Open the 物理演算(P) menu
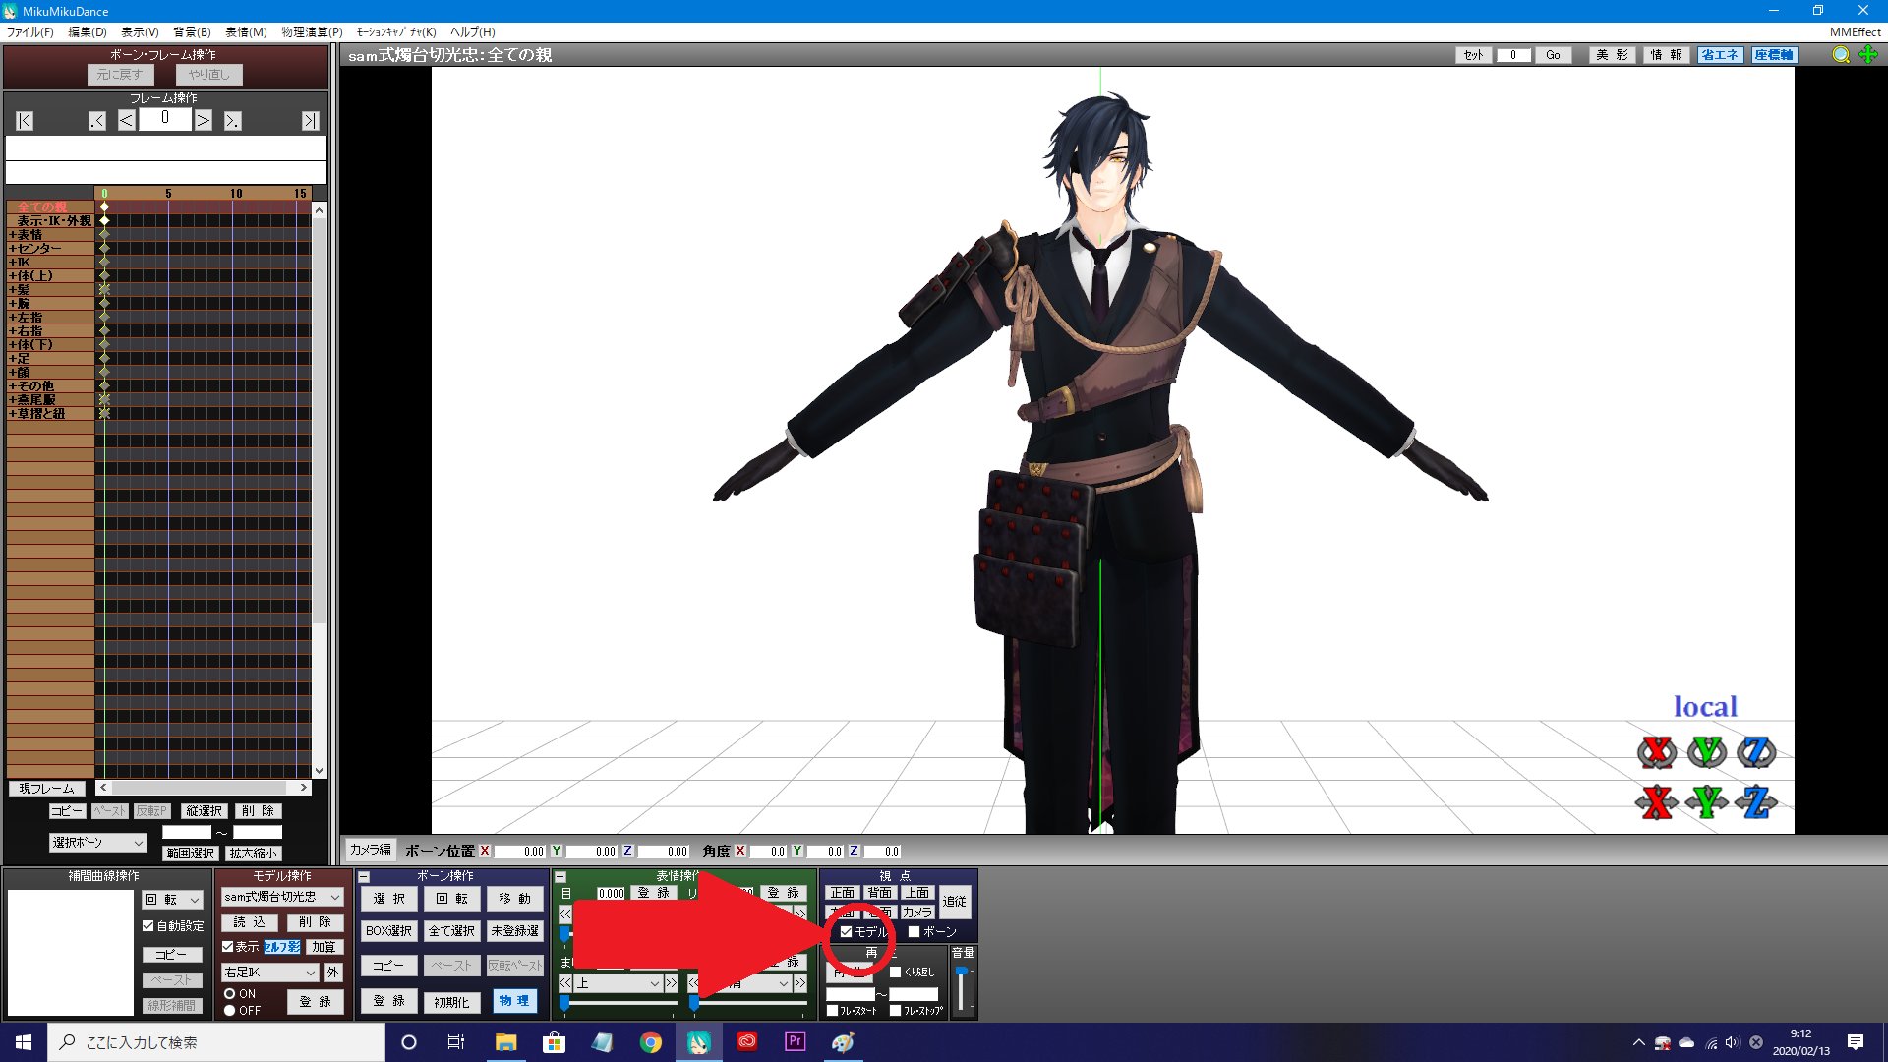The image size is (1888, 1062). point(312,31)
